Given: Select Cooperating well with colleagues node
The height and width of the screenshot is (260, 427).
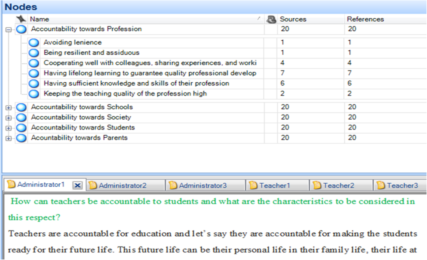Looking at the screenshot, I should pyautogui.click(x=150, y=63).
